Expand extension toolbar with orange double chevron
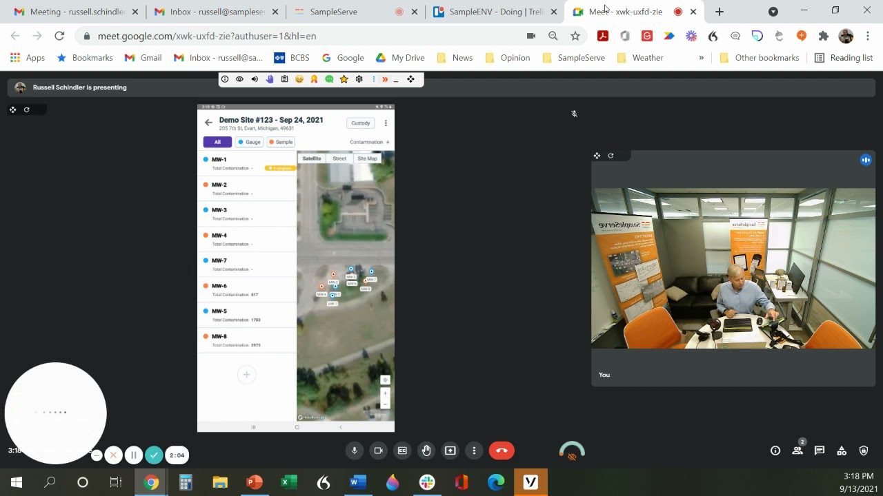 [385, 79]
